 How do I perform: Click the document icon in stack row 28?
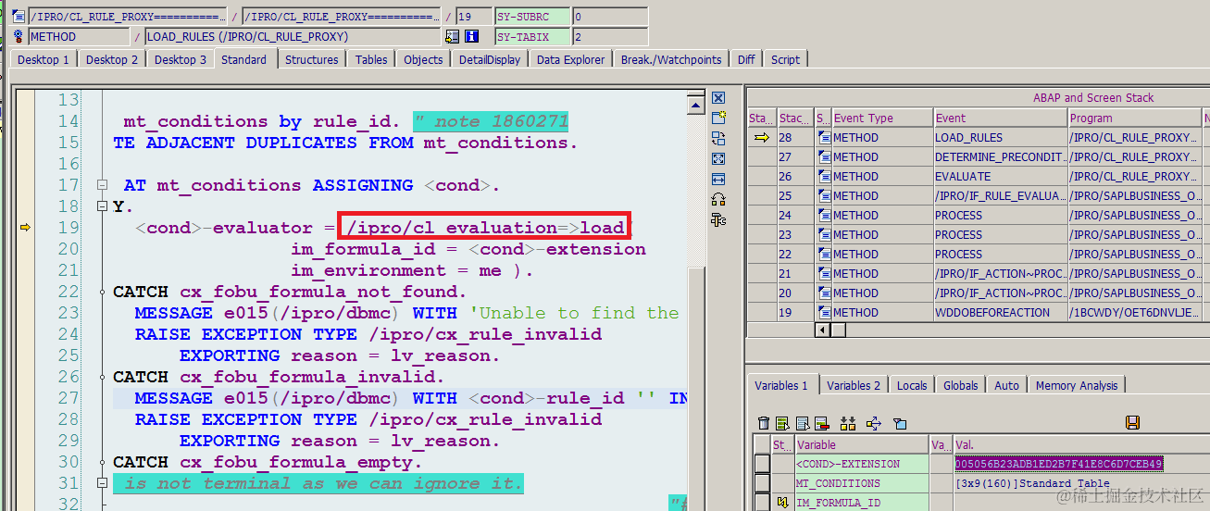coord(824,138)
